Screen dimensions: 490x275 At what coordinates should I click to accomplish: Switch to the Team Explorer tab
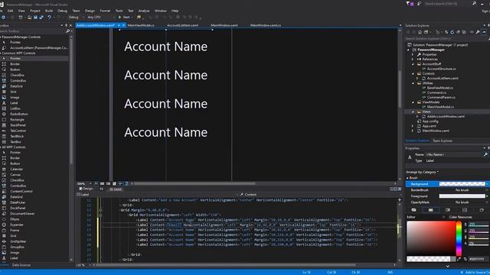[x=443, y=141]
